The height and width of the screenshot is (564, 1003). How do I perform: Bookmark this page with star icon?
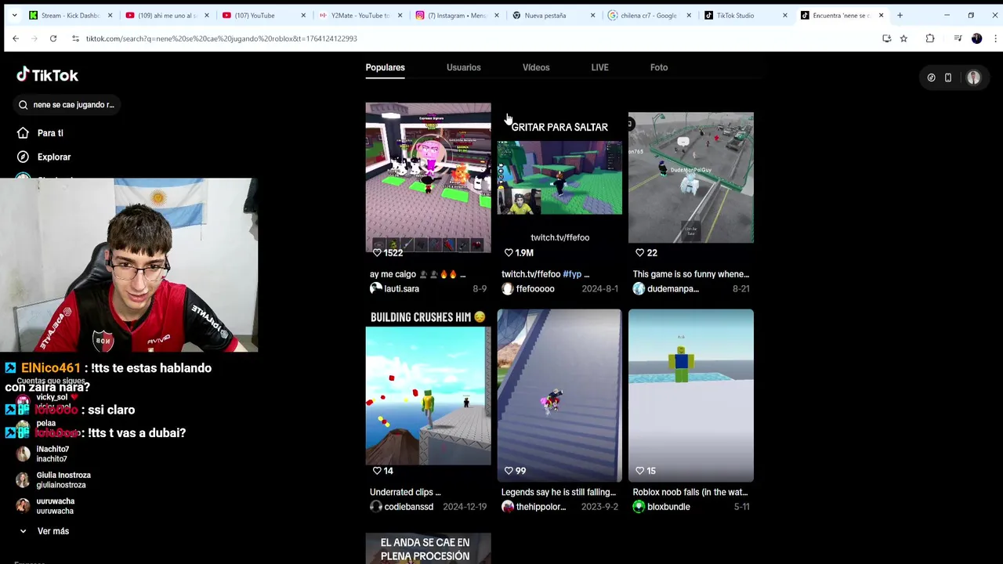(x=903, y=38)
